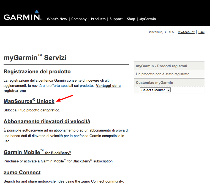Open the MyGarmin nav item
210x190 pixels.
pos(148,19)
